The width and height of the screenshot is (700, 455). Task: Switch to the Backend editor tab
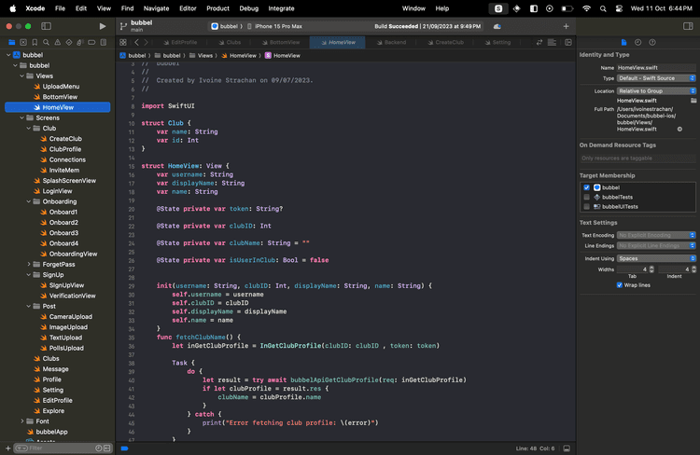pyautogui.click(x=391, y=42)
